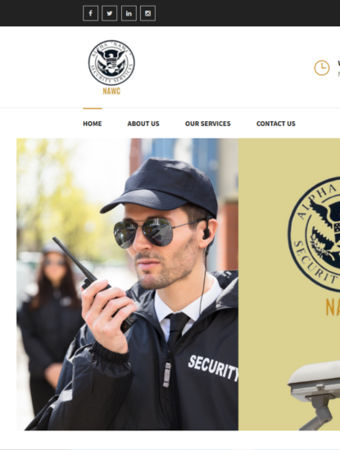Image resolution: width=340 pixels, height=450 pixels.
Task: Open the Facebook social icon
Action: pyautogui.click(x=91, y=13)
